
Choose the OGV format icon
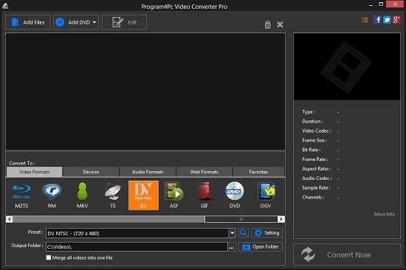(266, 195)
